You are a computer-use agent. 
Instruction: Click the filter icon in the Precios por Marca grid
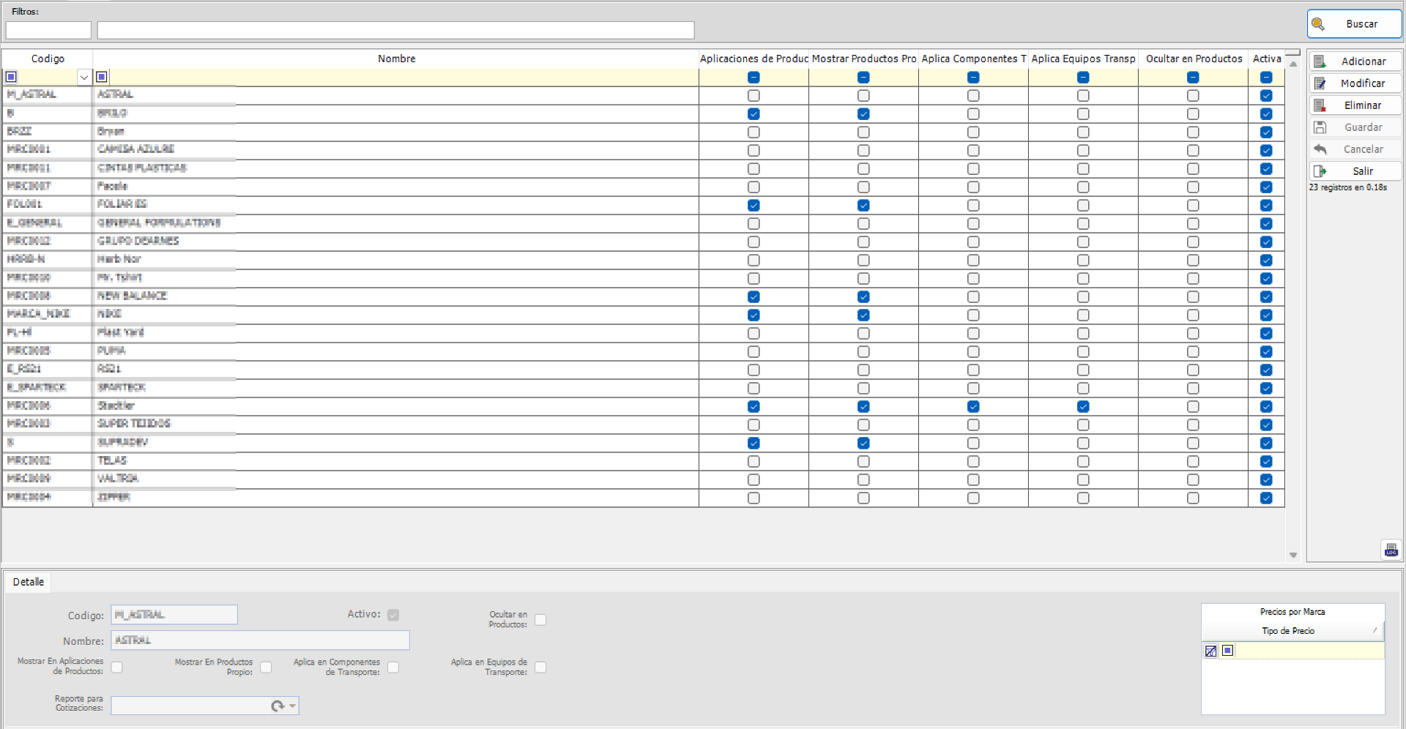(1210, 650)
